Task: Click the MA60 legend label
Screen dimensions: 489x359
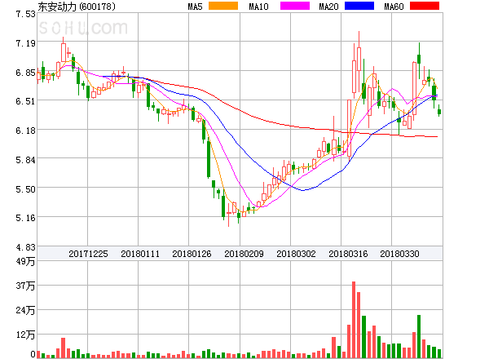Action: coord(394,7)
